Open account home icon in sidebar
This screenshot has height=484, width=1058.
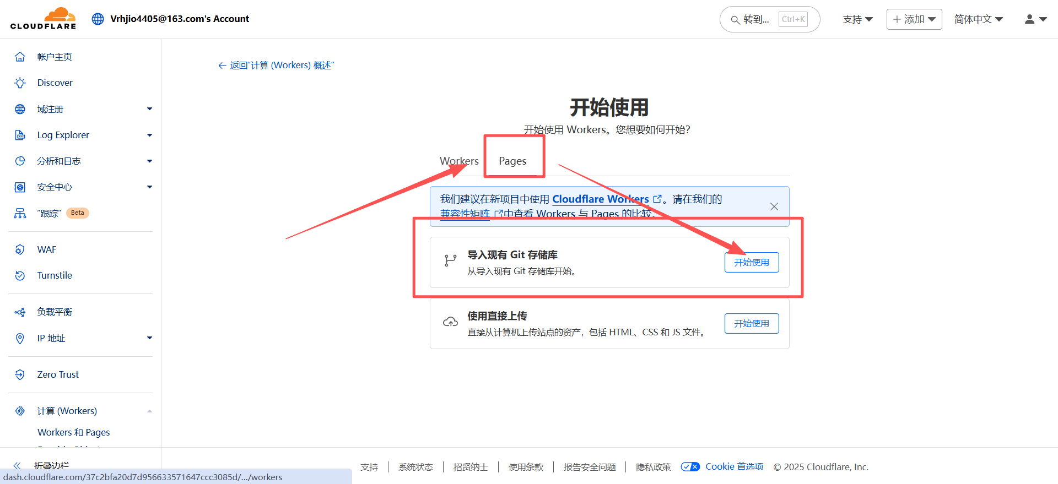tap(20, 57)
